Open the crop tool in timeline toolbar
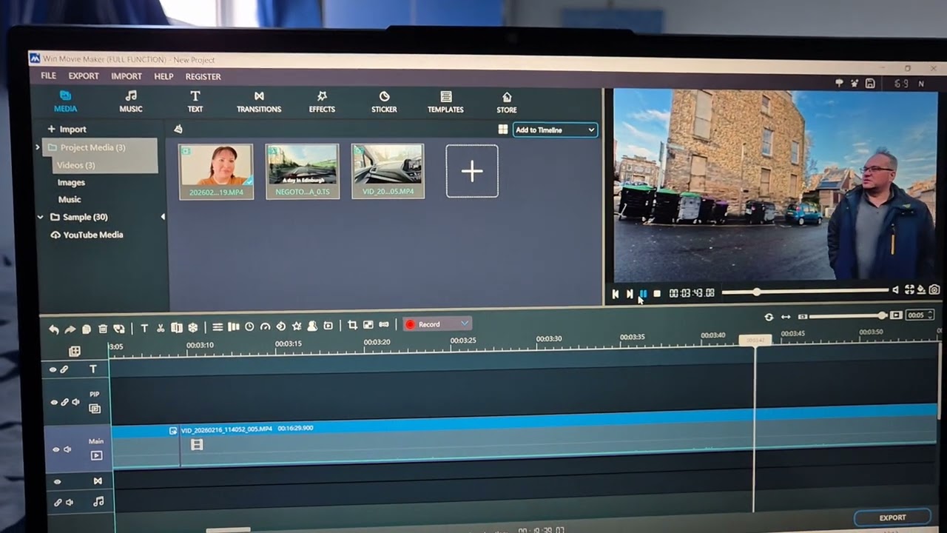 [x=352, y=325]
